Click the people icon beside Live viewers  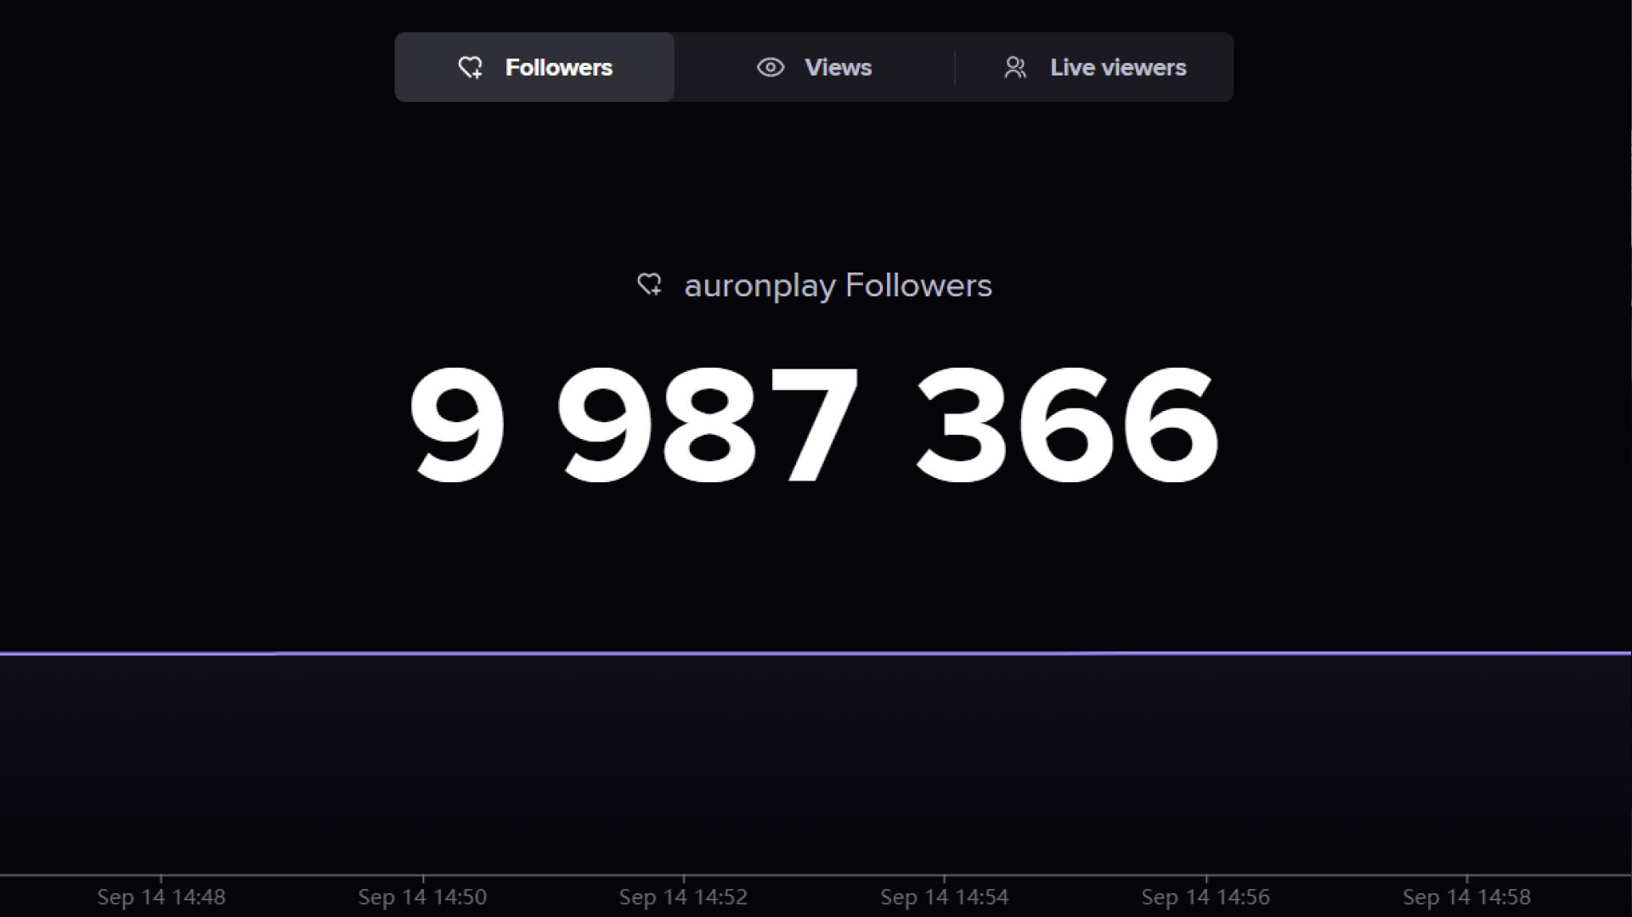coord(1015,67)
